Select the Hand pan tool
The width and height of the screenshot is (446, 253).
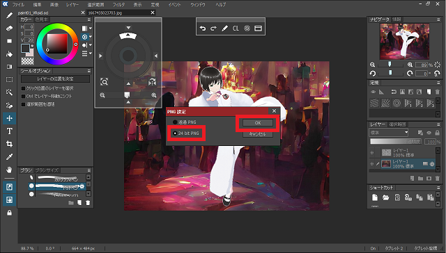(x=9, y=170)
